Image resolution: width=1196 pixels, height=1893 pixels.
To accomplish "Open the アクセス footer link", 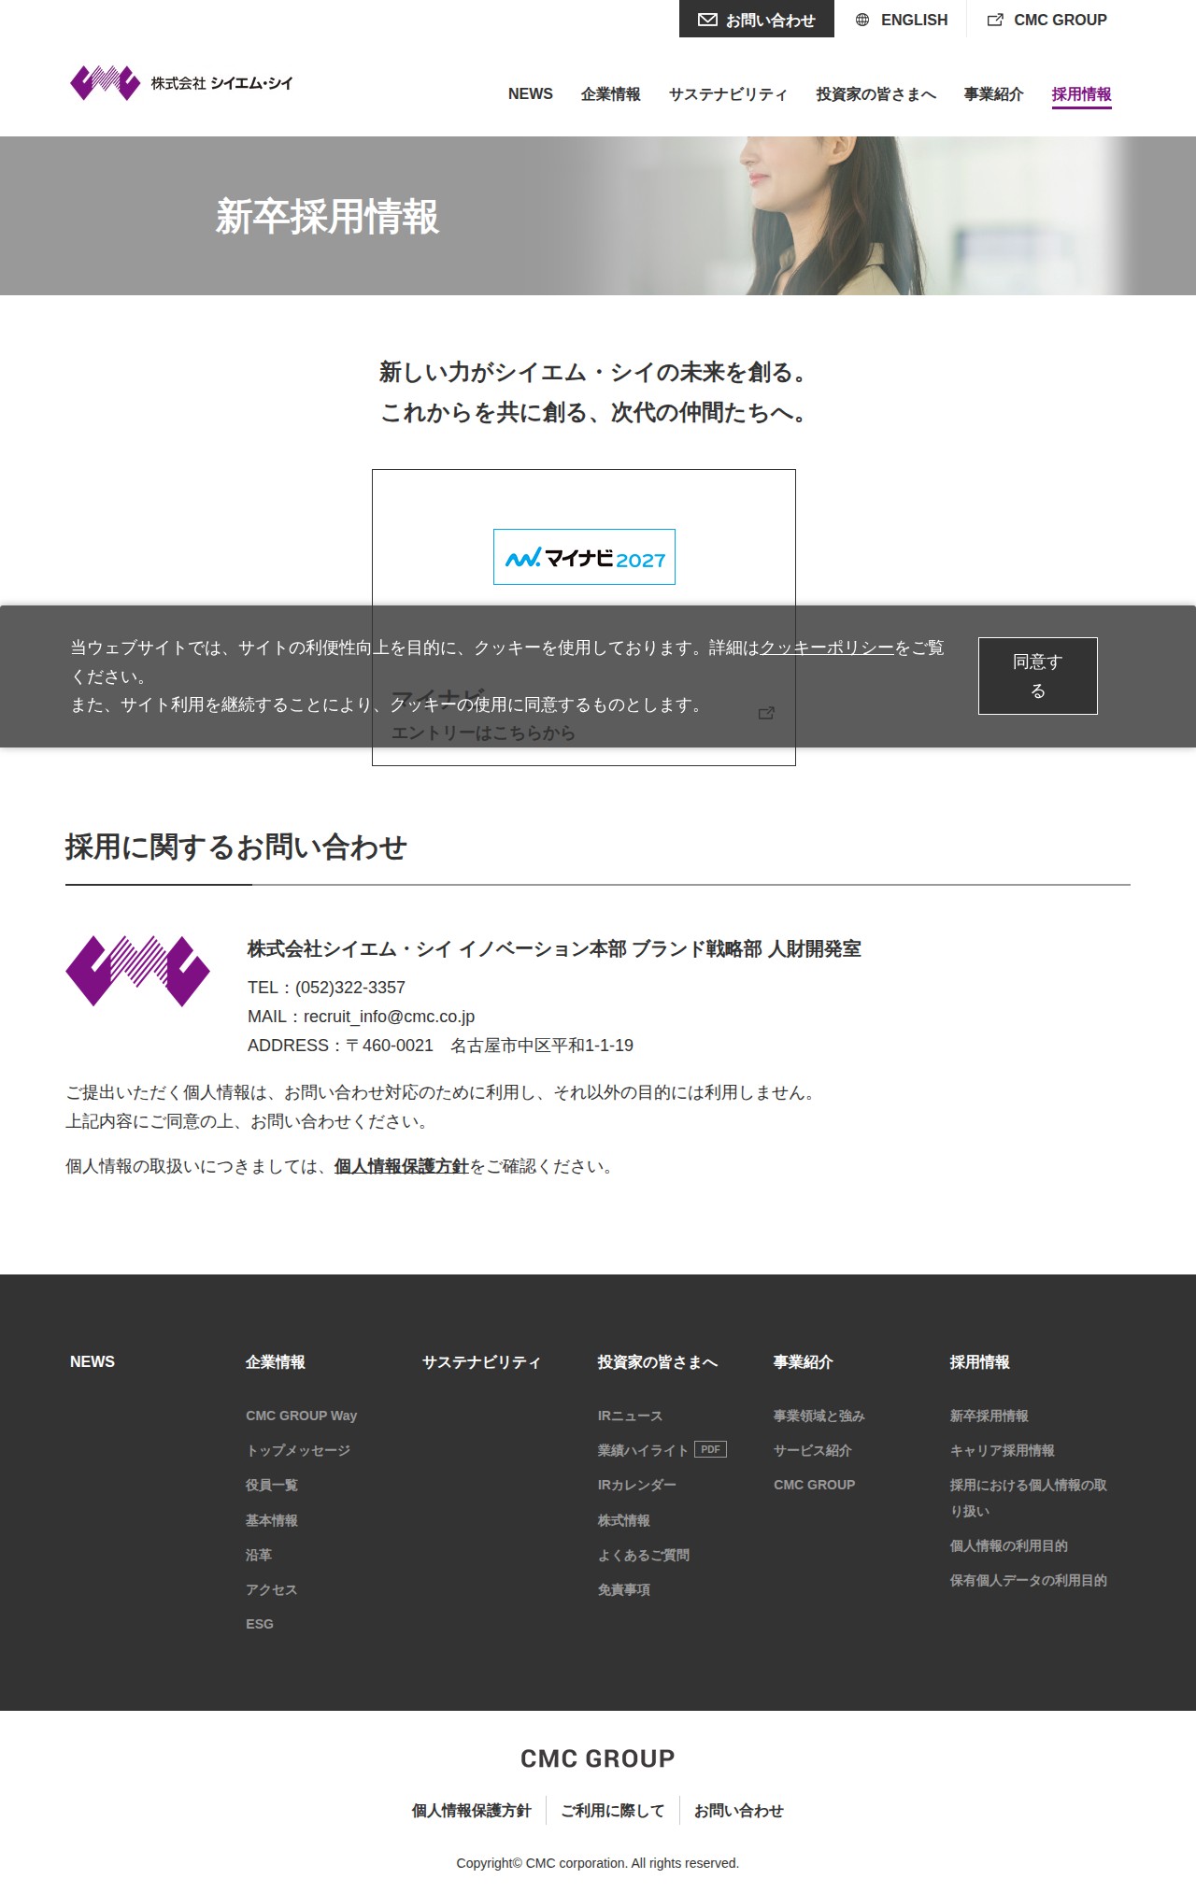I will (x=272, y=1589).
